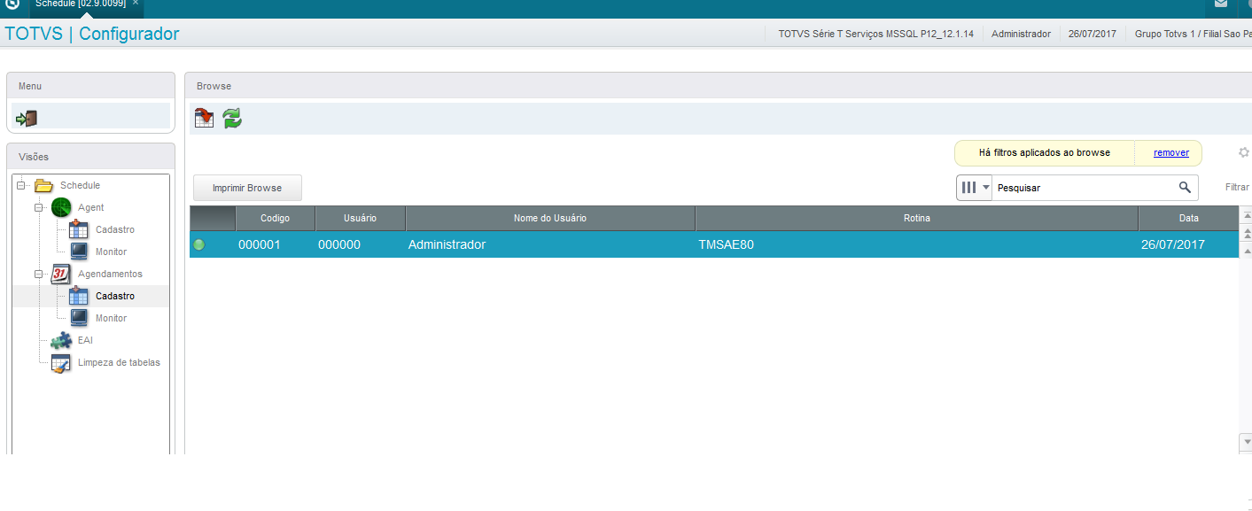Sort by the Data column header
The width and height of the screenshot is (1252, 511).
1188,218
